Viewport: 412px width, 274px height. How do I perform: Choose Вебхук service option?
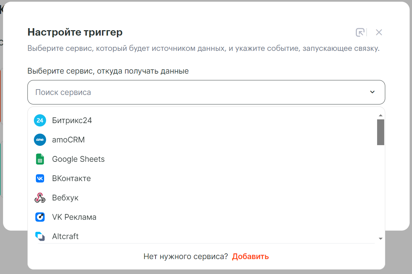point(202,198)
